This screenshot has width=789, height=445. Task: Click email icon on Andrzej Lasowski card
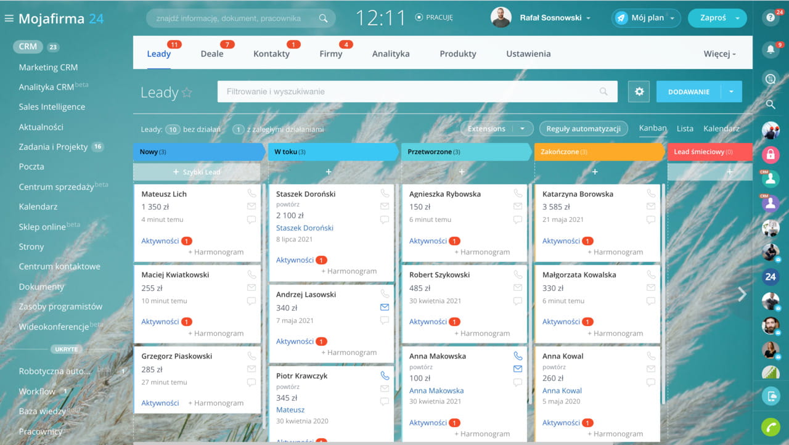click(x=385, y=307)
